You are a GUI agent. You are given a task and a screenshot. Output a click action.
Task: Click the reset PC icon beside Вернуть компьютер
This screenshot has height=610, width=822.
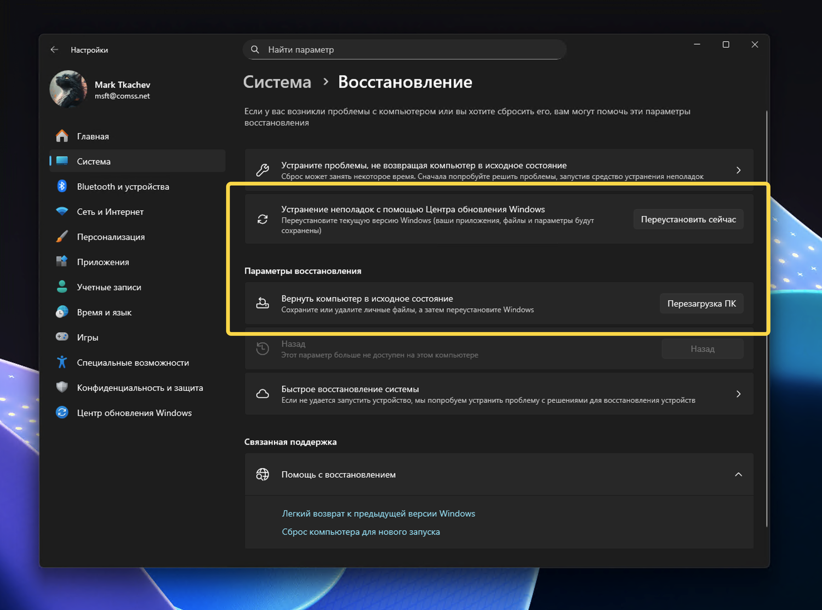click(262, 304)
